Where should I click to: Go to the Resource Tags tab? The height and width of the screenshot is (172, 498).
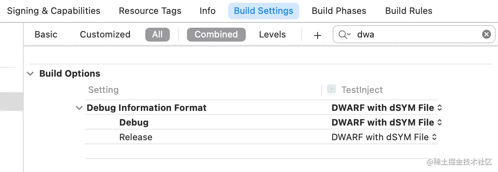[x=150, y=11]
